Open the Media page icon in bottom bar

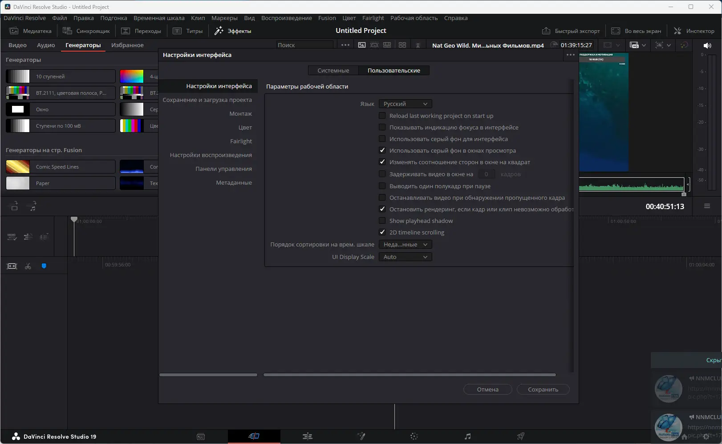click(201, 436)
